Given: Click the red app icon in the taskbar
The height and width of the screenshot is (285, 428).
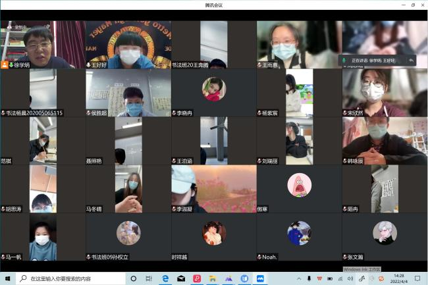Looking at the screenshot, I should tap(197, 278).
